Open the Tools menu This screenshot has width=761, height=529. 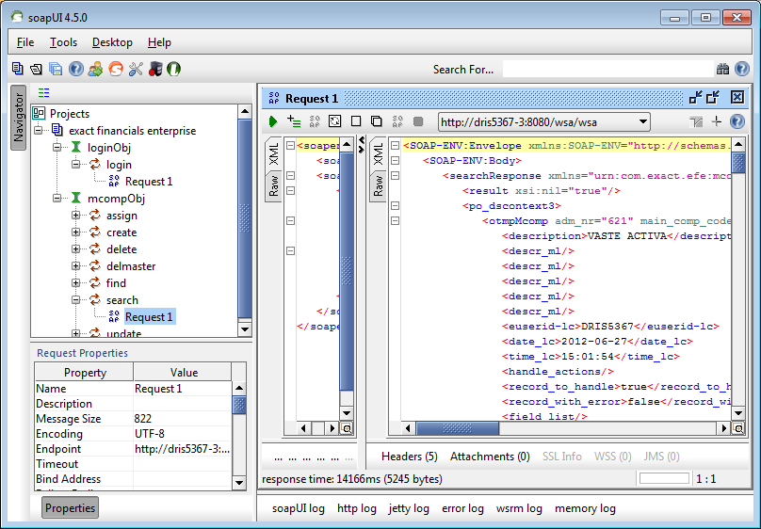tap(63, 42)
